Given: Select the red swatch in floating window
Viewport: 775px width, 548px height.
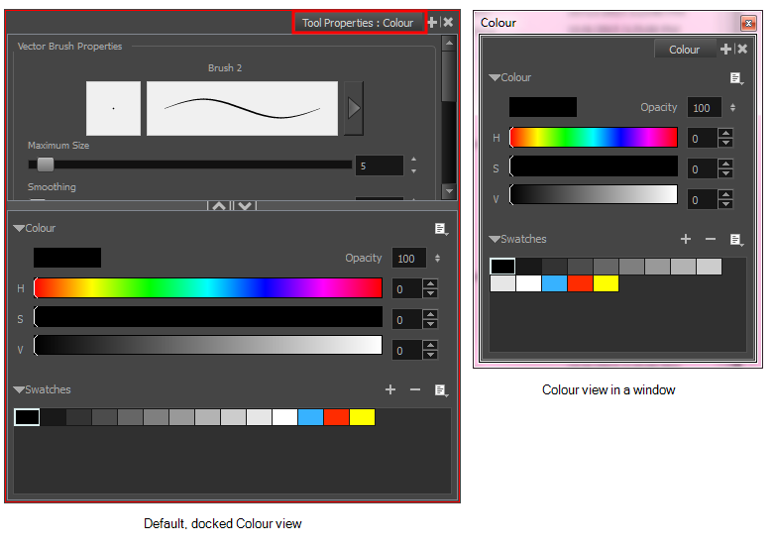Looking at the screenshot, I should click(580, 283).
